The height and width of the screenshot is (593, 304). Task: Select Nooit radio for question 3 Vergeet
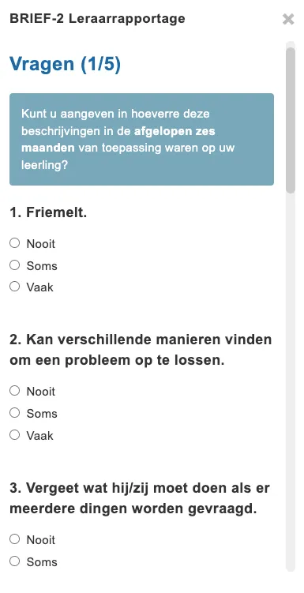click(x=15, y=539)
